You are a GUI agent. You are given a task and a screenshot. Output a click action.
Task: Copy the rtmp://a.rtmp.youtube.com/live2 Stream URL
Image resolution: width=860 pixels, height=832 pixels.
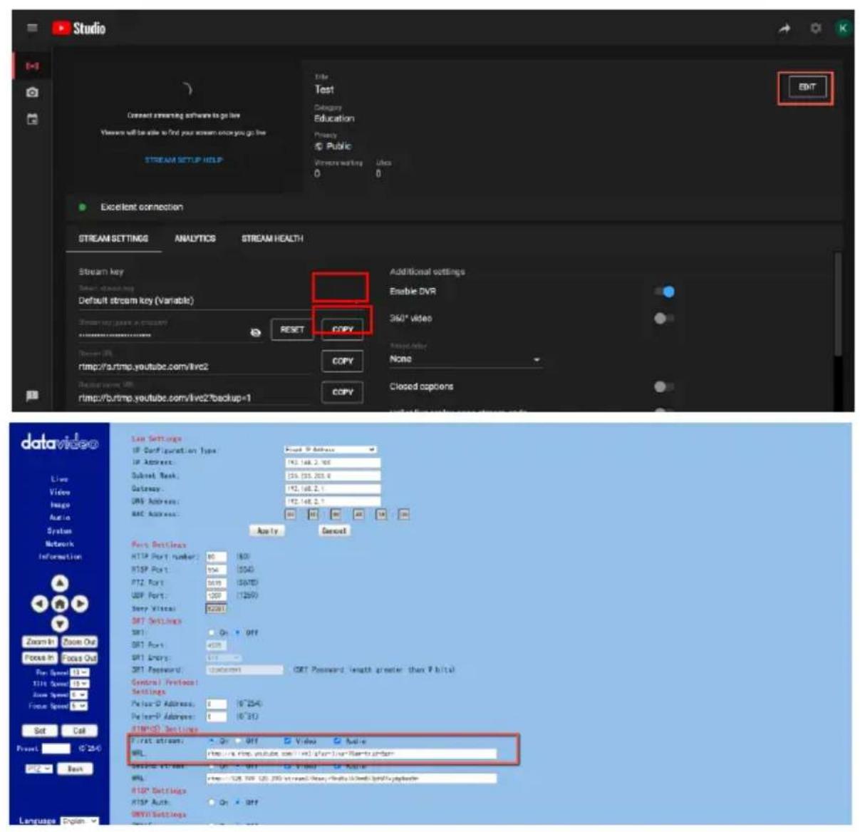[343, 361]
